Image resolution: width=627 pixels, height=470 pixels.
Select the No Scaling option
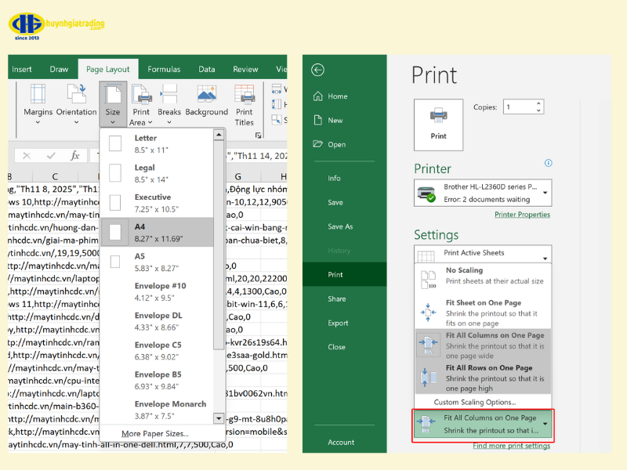(486, 274)
